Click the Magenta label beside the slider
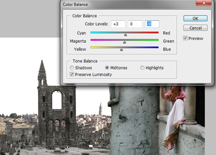Screen dimensions: 216x155 coord(78,41)
